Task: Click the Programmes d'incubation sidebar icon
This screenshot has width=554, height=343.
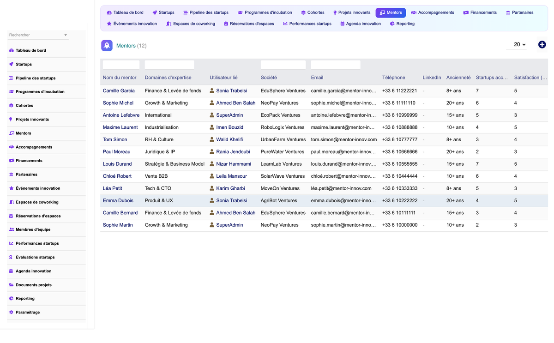Action: (x=12, y=92)
